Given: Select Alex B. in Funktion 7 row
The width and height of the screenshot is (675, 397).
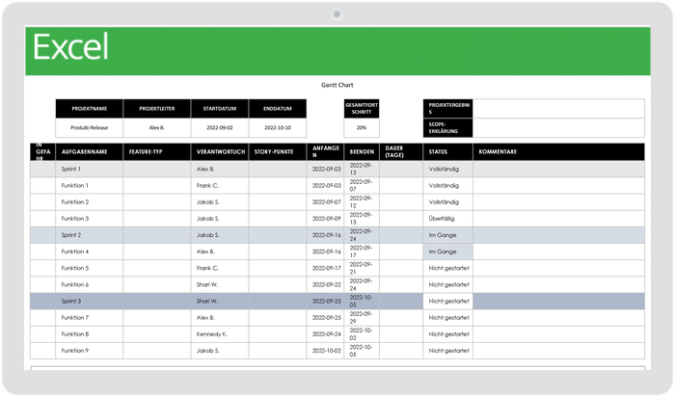Looking at the screenshot, I should coord(220,318).
